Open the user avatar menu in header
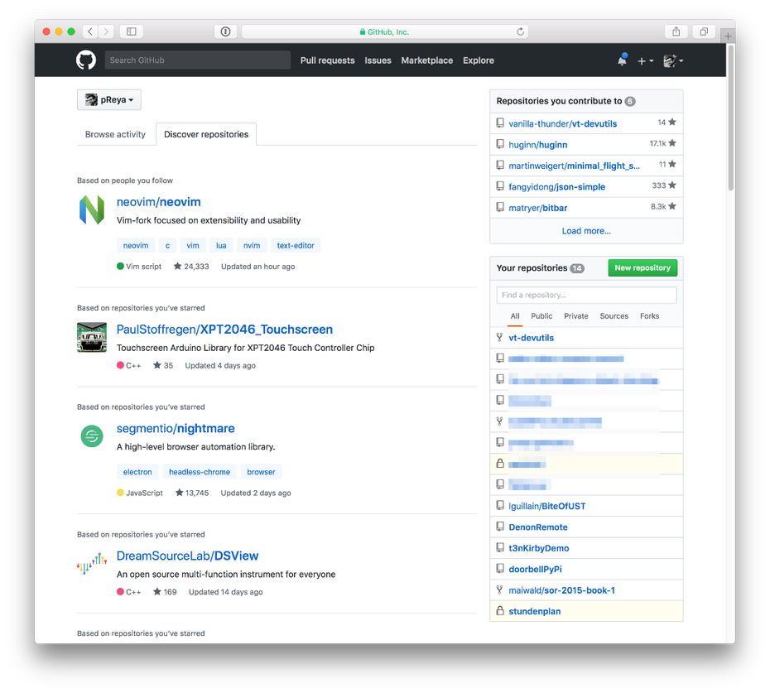This screenshot has width=770, height=693. coord(673,61)
